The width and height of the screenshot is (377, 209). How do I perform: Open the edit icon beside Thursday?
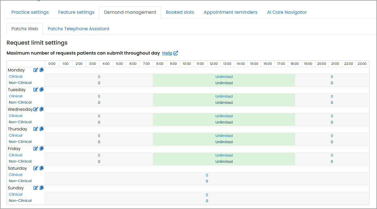click(36, 129)
